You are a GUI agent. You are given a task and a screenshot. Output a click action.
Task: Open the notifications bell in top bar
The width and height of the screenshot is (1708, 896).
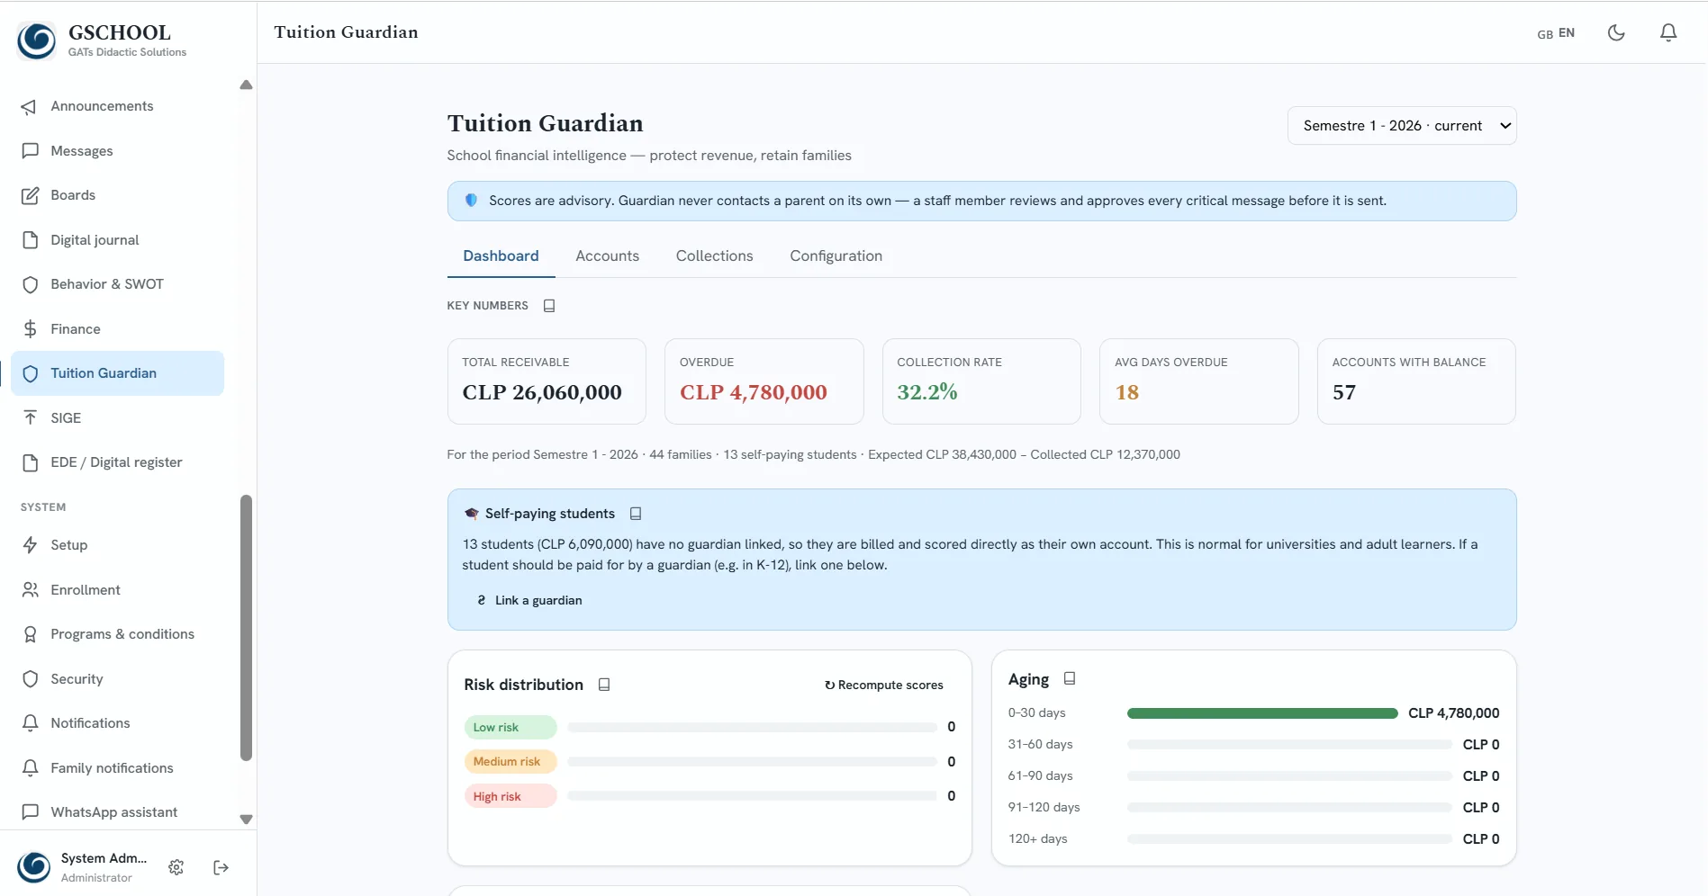1668,32
